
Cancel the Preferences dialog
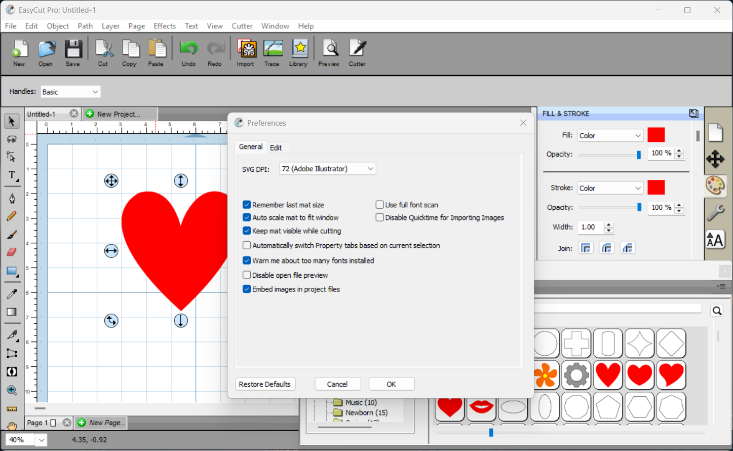(x=337, y=384)
